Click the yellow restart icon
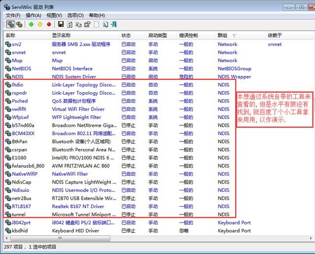 pyautogui.click(x=40, y=24)
